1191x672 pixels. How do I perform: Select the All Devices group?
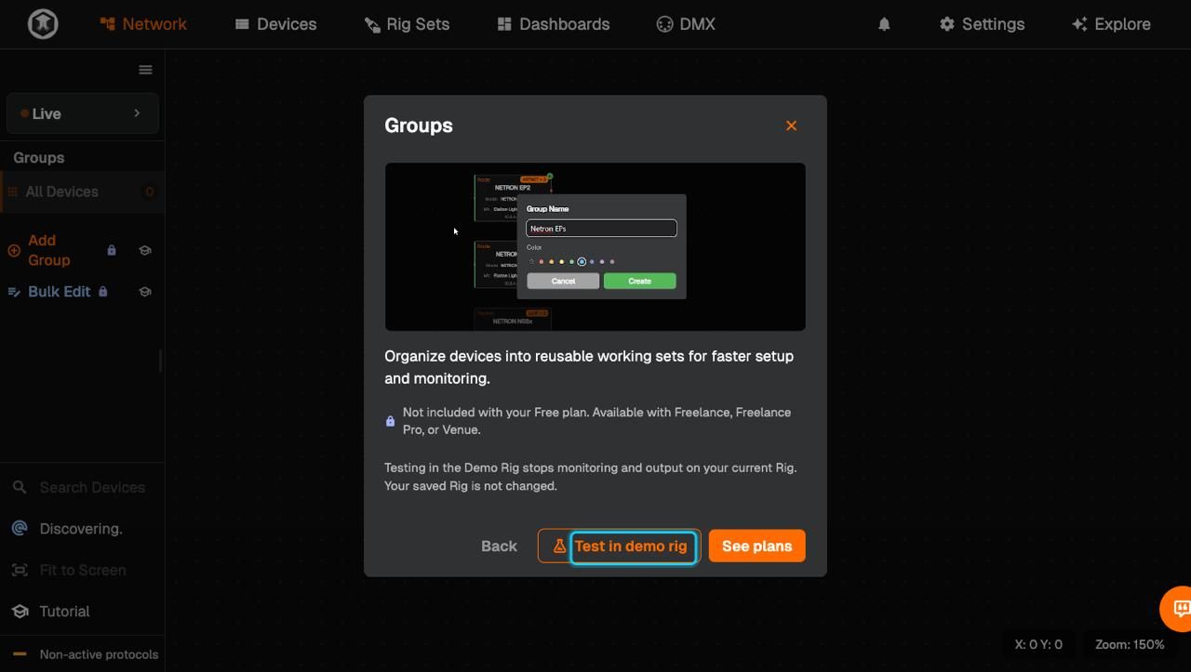click(82, 191)
